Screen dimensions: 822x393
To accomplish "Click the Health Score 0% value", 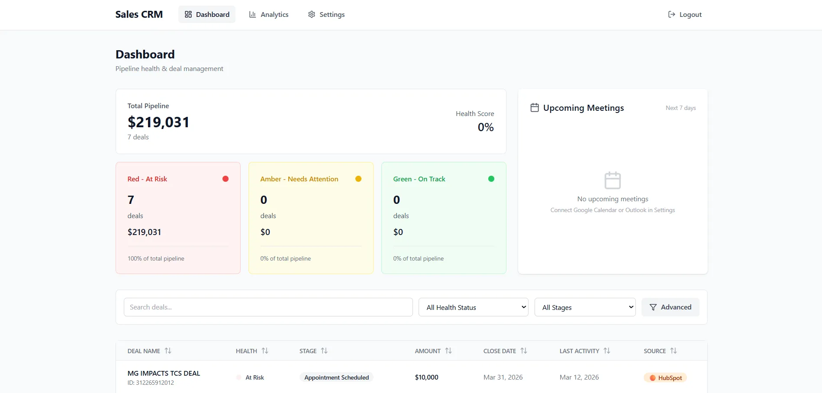I will click(486, 127).
